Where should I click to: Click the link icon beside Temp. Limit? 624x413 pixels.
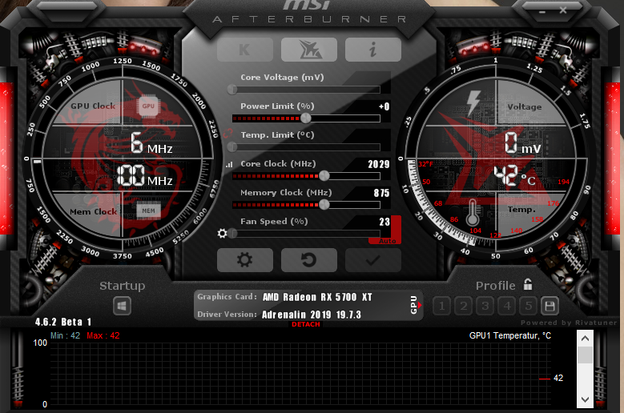(227, 134)
